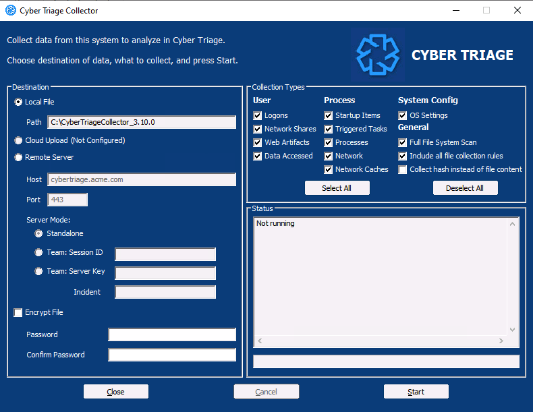
Task: Click the Confirm Password field
Action: click(x=172, y=355)
